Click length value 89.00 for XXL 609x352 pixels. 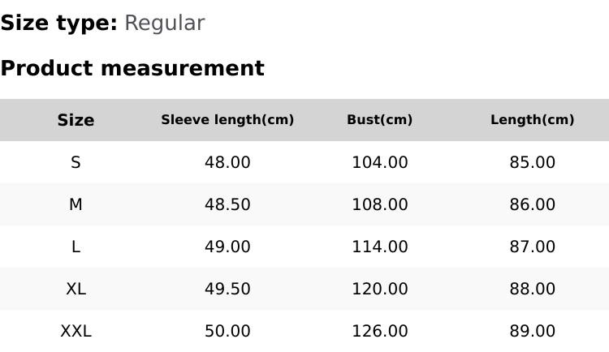point(532,331)
